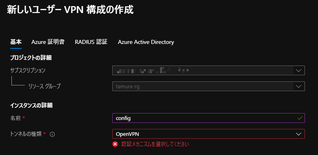Click the 新しいユーザー VPN 構成の作成 title
Screen dimensions: 318x155
[x=70, y=10]
